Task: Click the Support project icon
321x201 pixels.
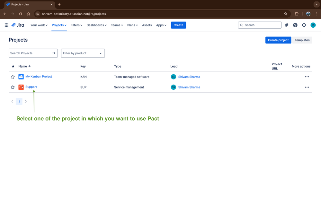Action: [21, 87]
